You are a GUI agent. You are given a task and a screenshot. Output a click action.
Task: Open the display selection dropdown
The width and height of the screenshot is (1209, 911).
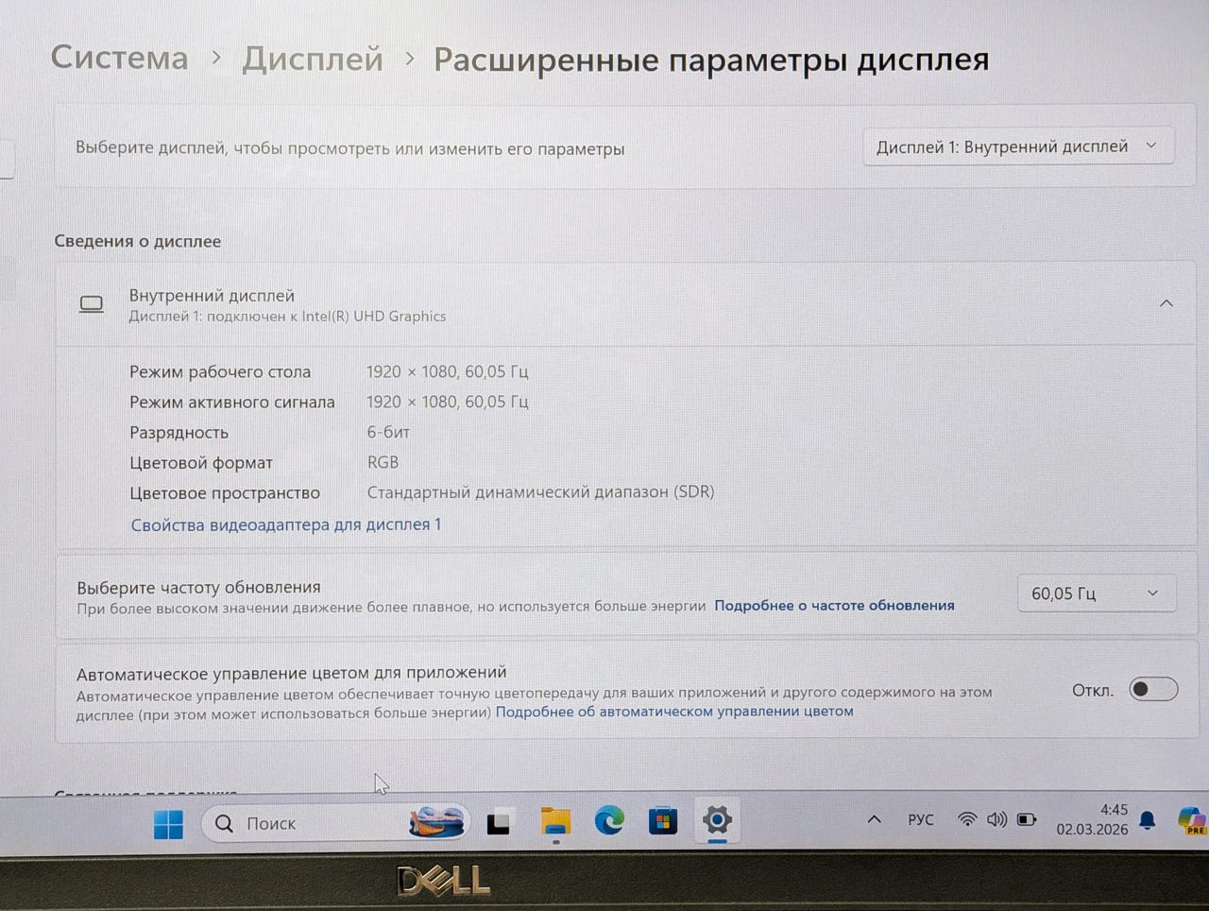(1018, 146)
